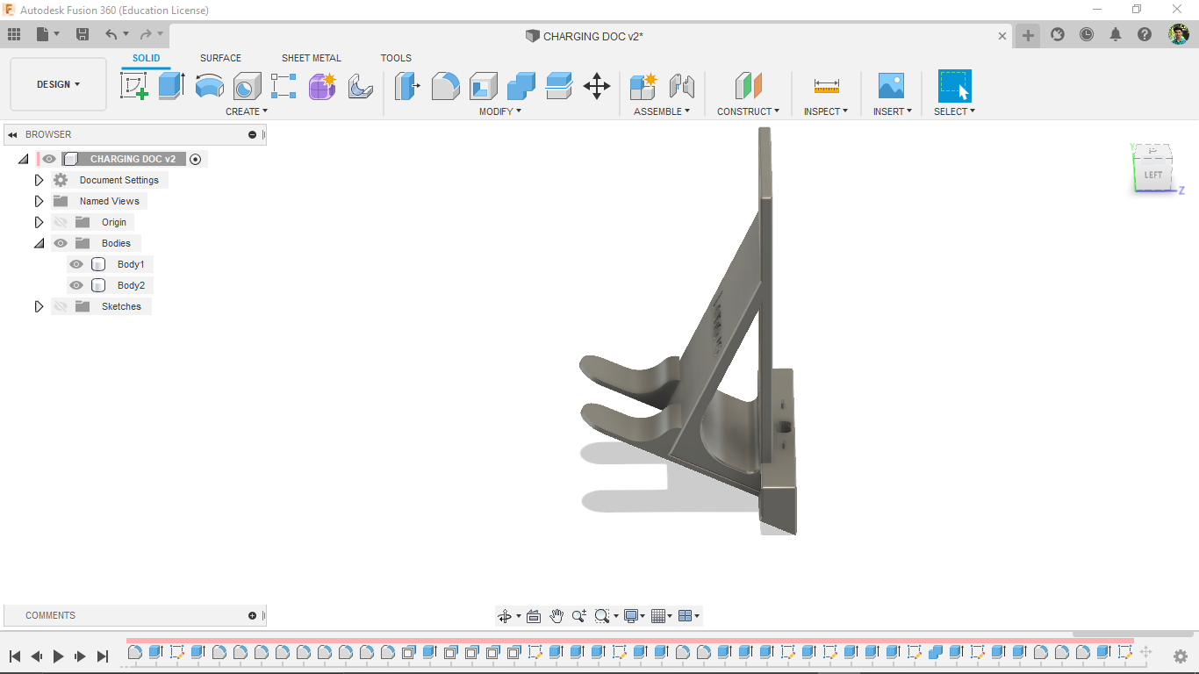Select the Press Pull tool
This screenshot has height=674, width=1199.
(407, 86)
